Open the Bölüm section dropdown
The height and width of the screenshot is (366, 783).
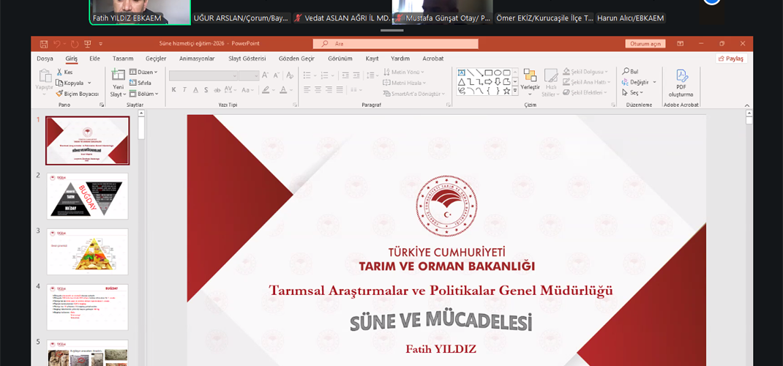[144, 94]
